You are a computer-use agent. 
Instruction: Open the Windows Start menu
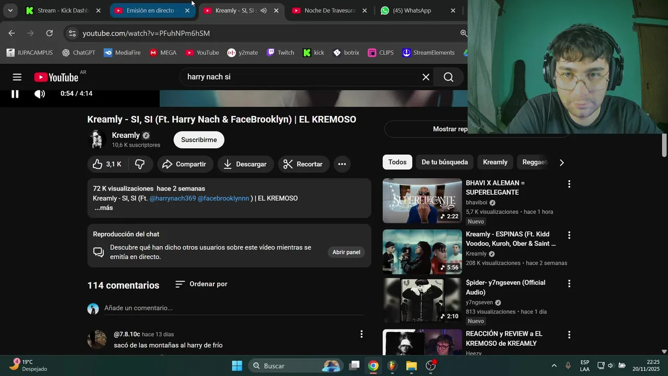[x=237, y=366]
